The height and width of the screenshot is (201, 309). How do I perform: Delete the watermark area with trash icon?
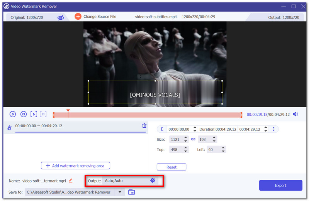[x=144, y=126]
